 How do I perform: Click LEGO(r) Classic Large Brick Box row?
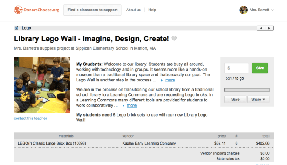pos(143,143)
